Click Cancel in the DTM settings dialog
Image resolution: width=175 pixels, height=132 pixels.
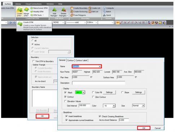point(158,128)
